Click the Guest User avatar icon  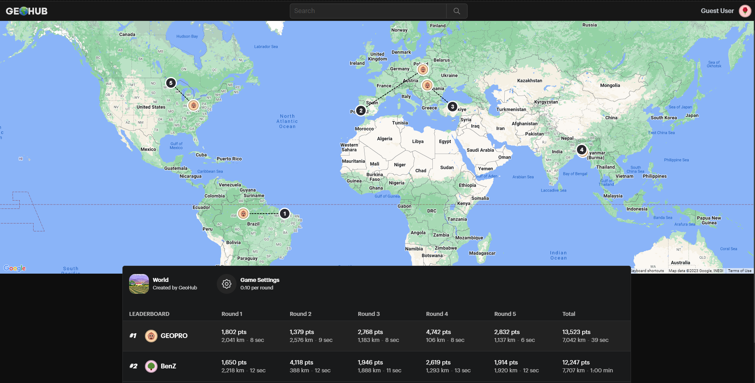pyautogui.click(x=745, y=11)
